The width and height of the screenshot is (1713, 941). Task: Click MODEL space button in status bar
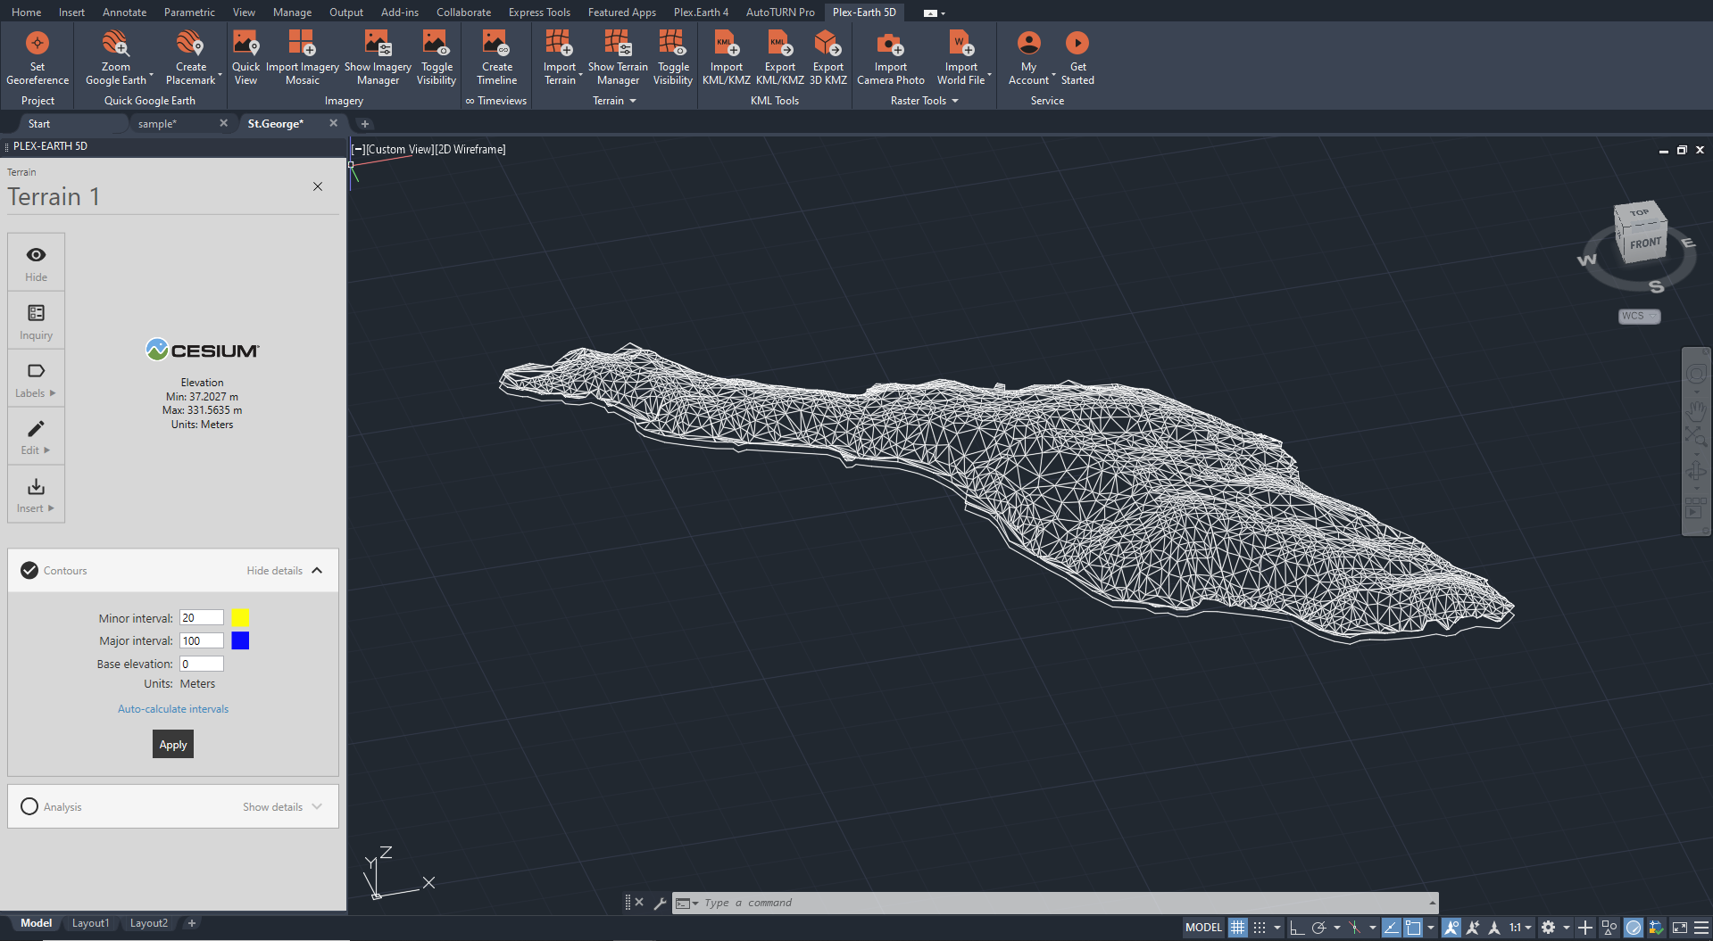click(1203, 928)
